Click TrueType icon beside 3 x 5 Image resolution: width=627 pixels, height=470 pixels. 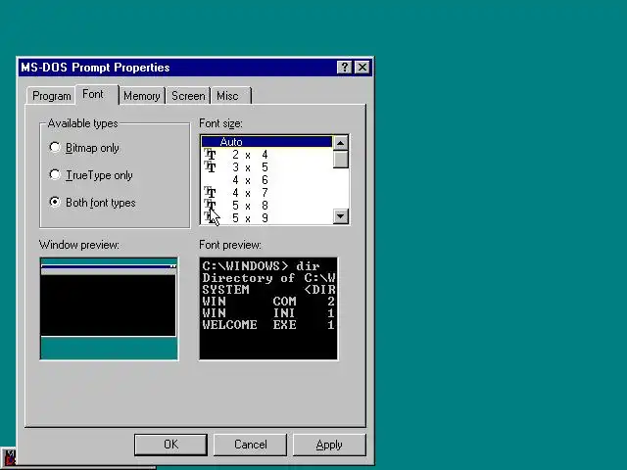pyautogui.click(x=210, y=166)
